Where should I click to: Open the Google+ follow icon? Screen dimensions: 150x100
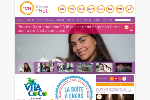(120, 79)
